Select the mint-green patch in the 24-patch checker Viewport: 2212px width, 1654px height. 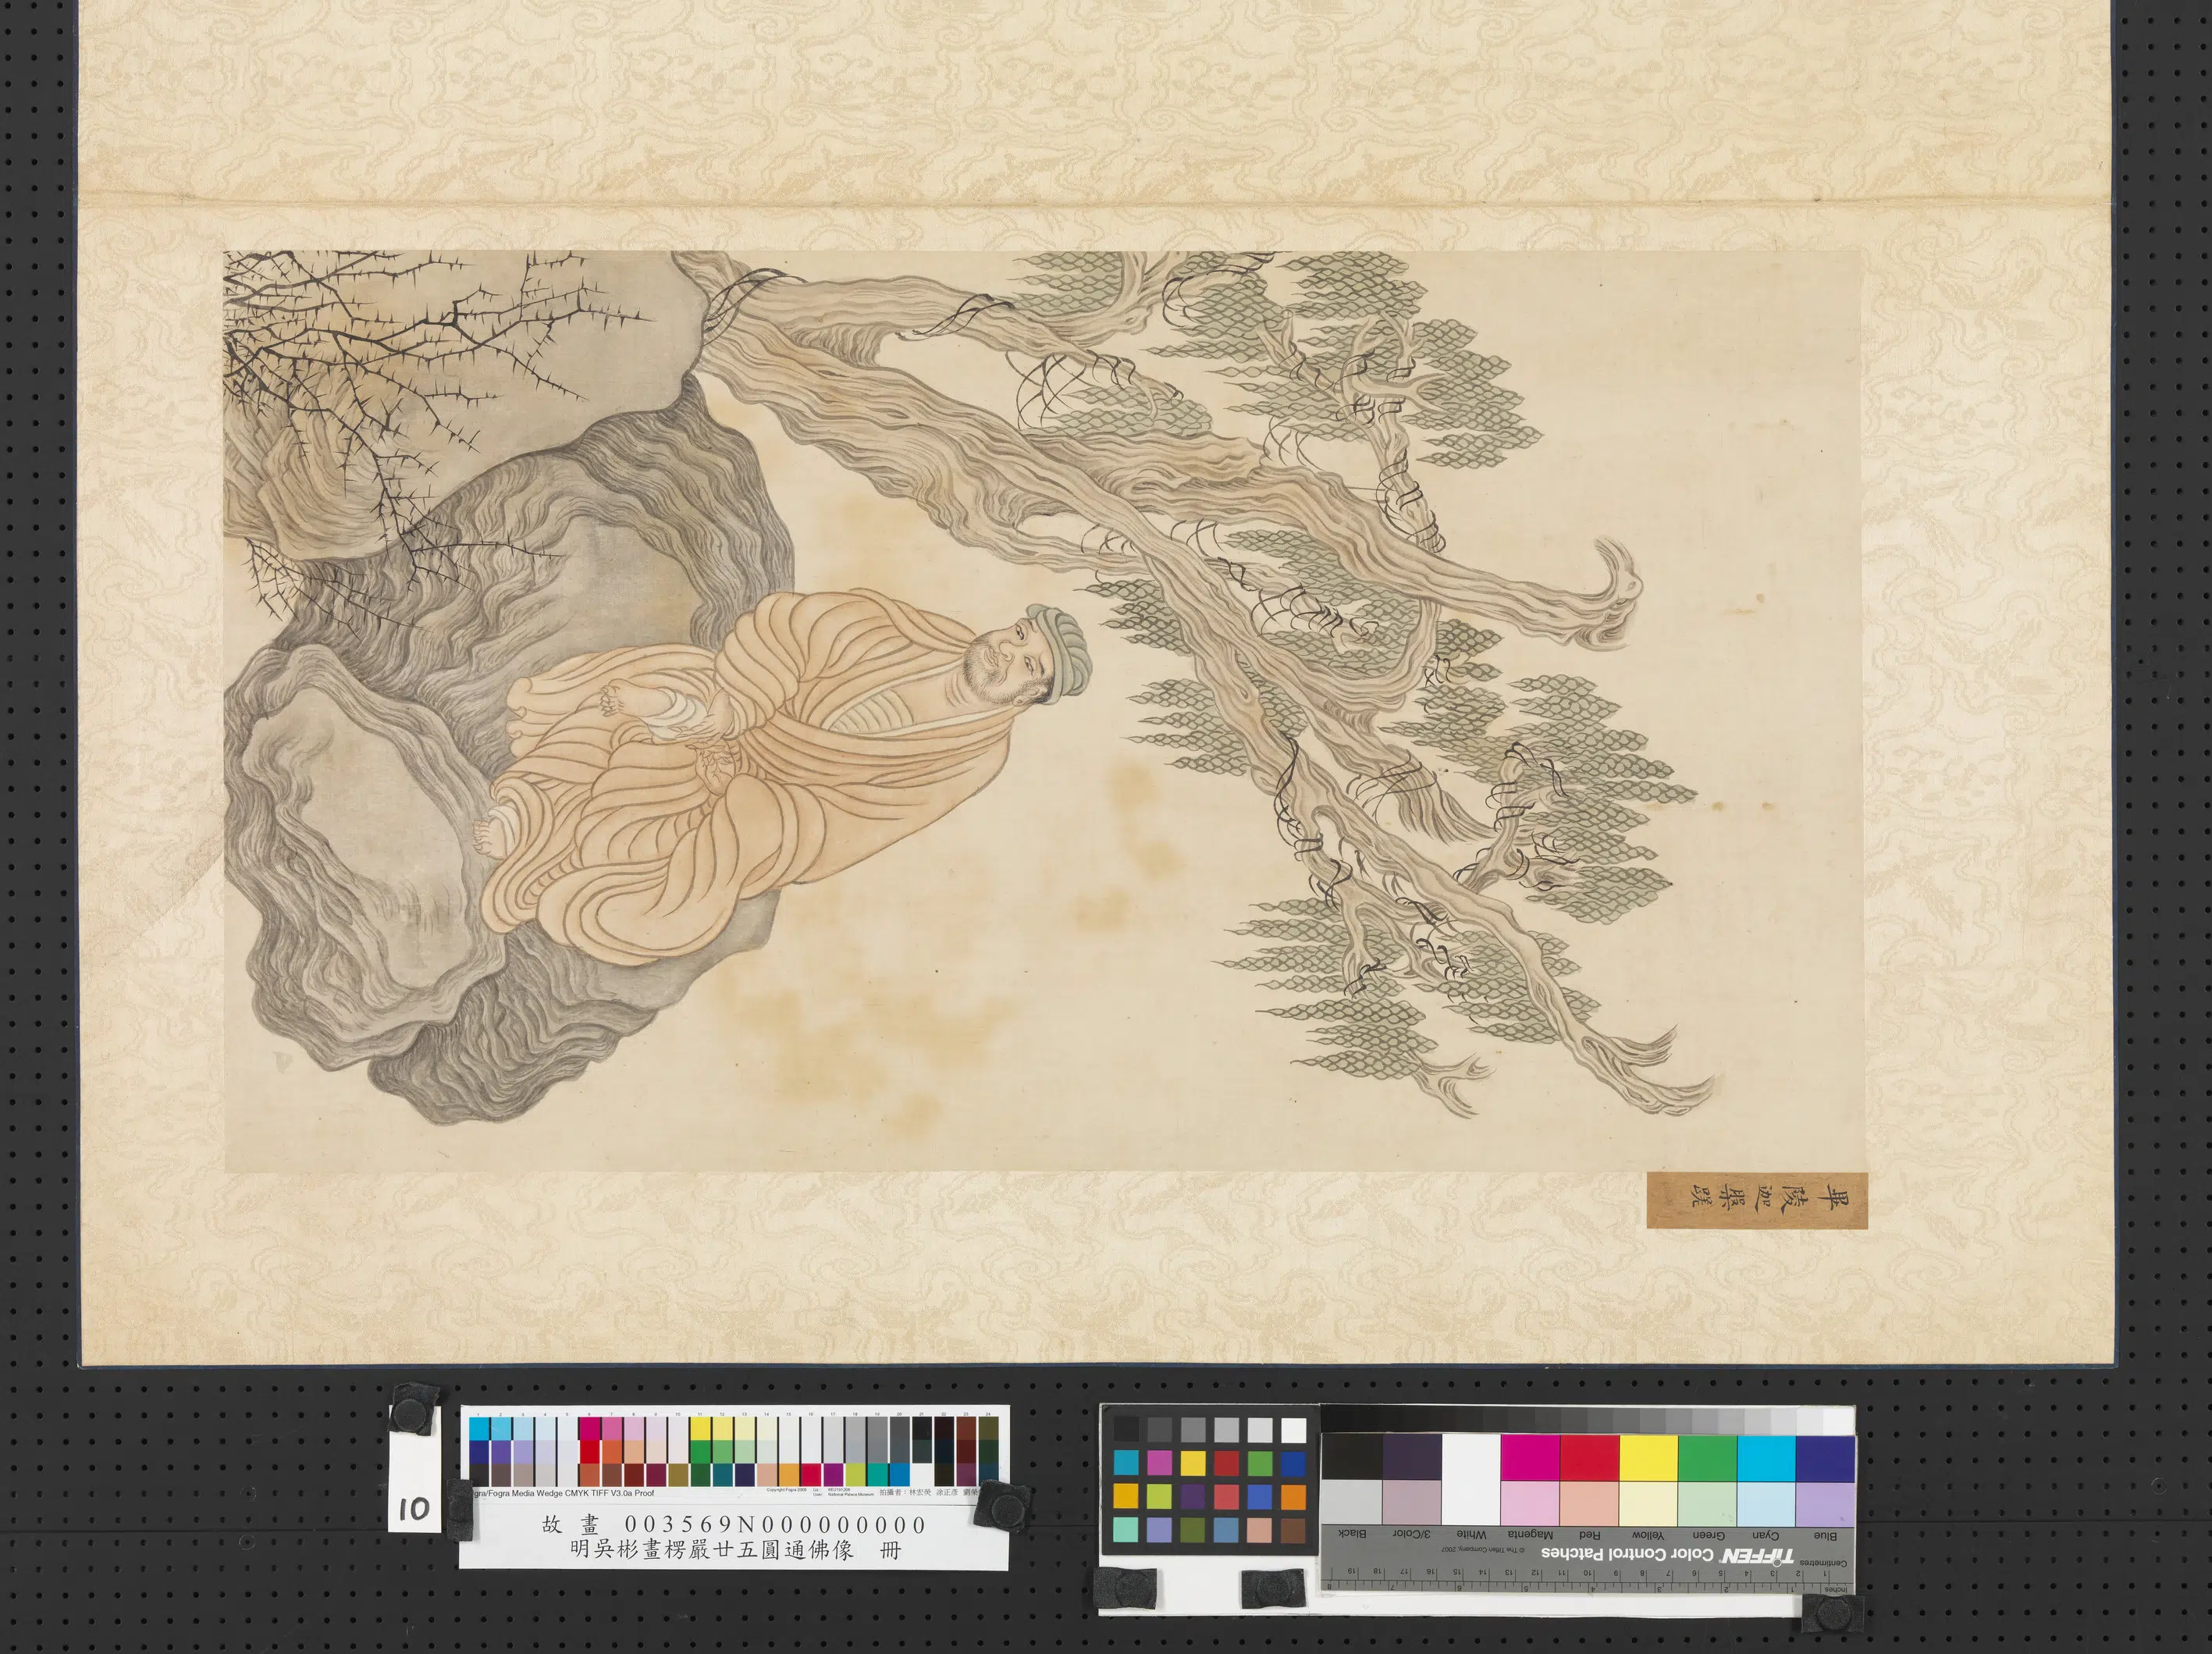[1126, 1530]
